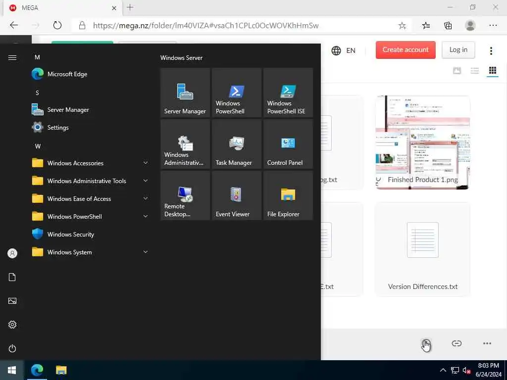Image resolution: width=507 pixels, height=380 pixels.
Task: Click the mega.nz address bar
Action: coord(205,26)
